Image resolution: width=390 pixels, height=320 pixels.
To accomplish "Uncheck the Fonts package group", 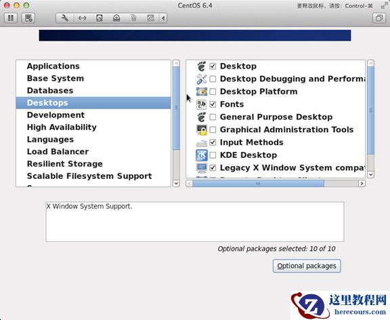I will pyautogui.click(x=213, y=104).
